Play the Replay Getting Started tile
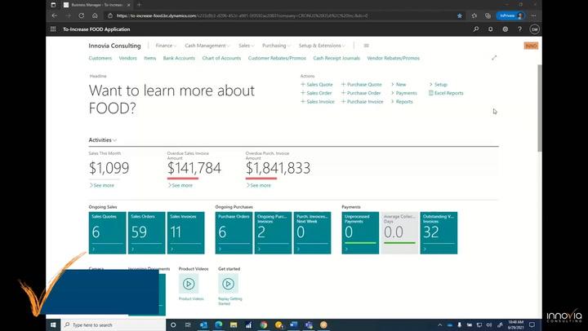The height and width of the screenshot is (331, 588). [x=228, y=283]
